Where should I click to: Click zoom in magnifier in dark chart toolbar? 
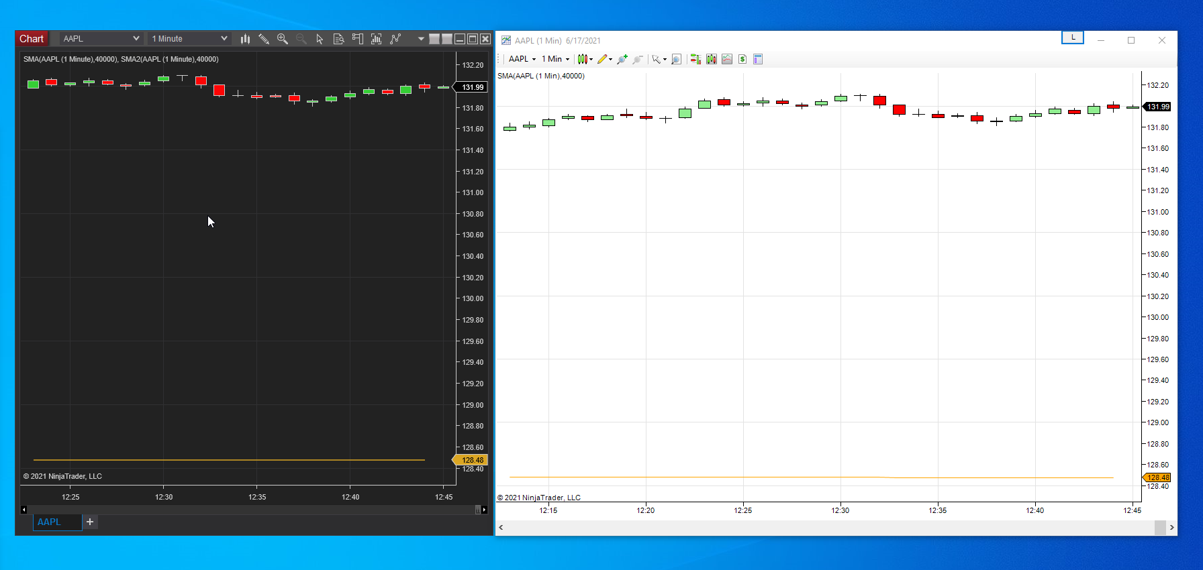tap(283, 39)
